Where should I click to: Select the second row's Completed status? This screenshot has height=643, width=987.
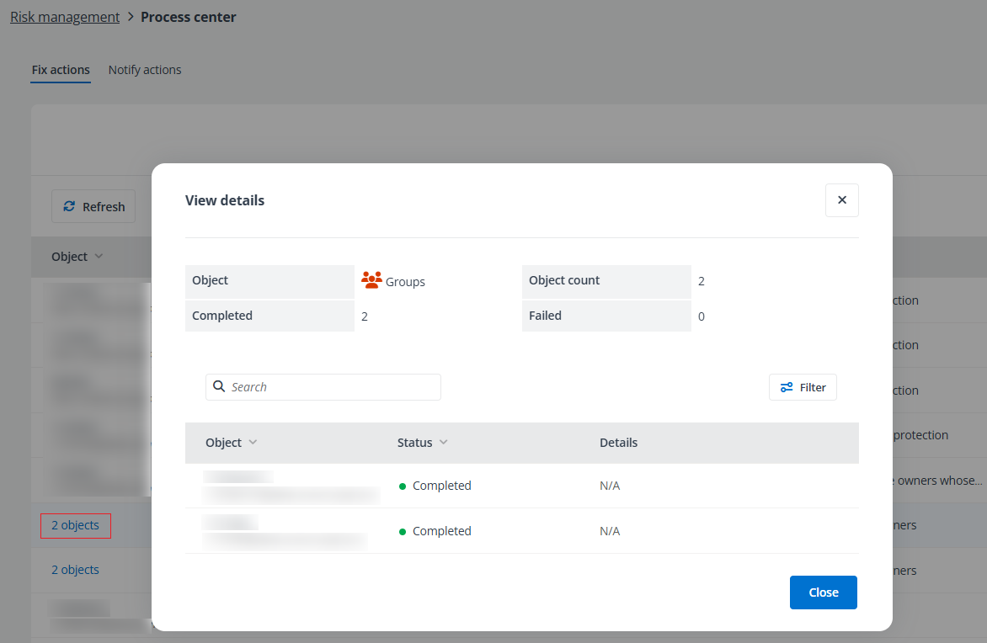441,531
